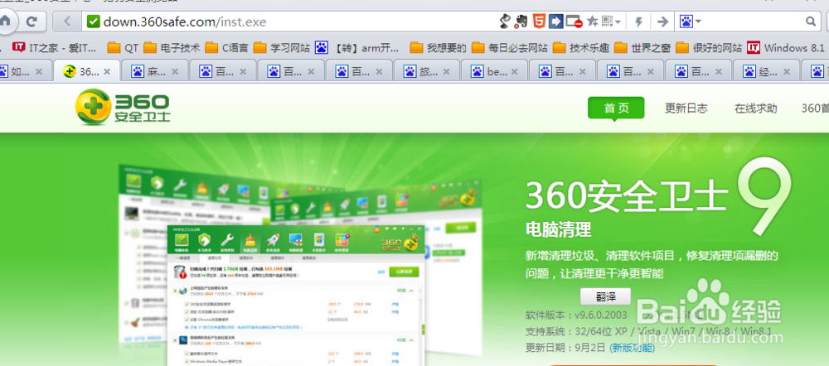
Task: Show the QR code for this page
Action: (607, 22)
